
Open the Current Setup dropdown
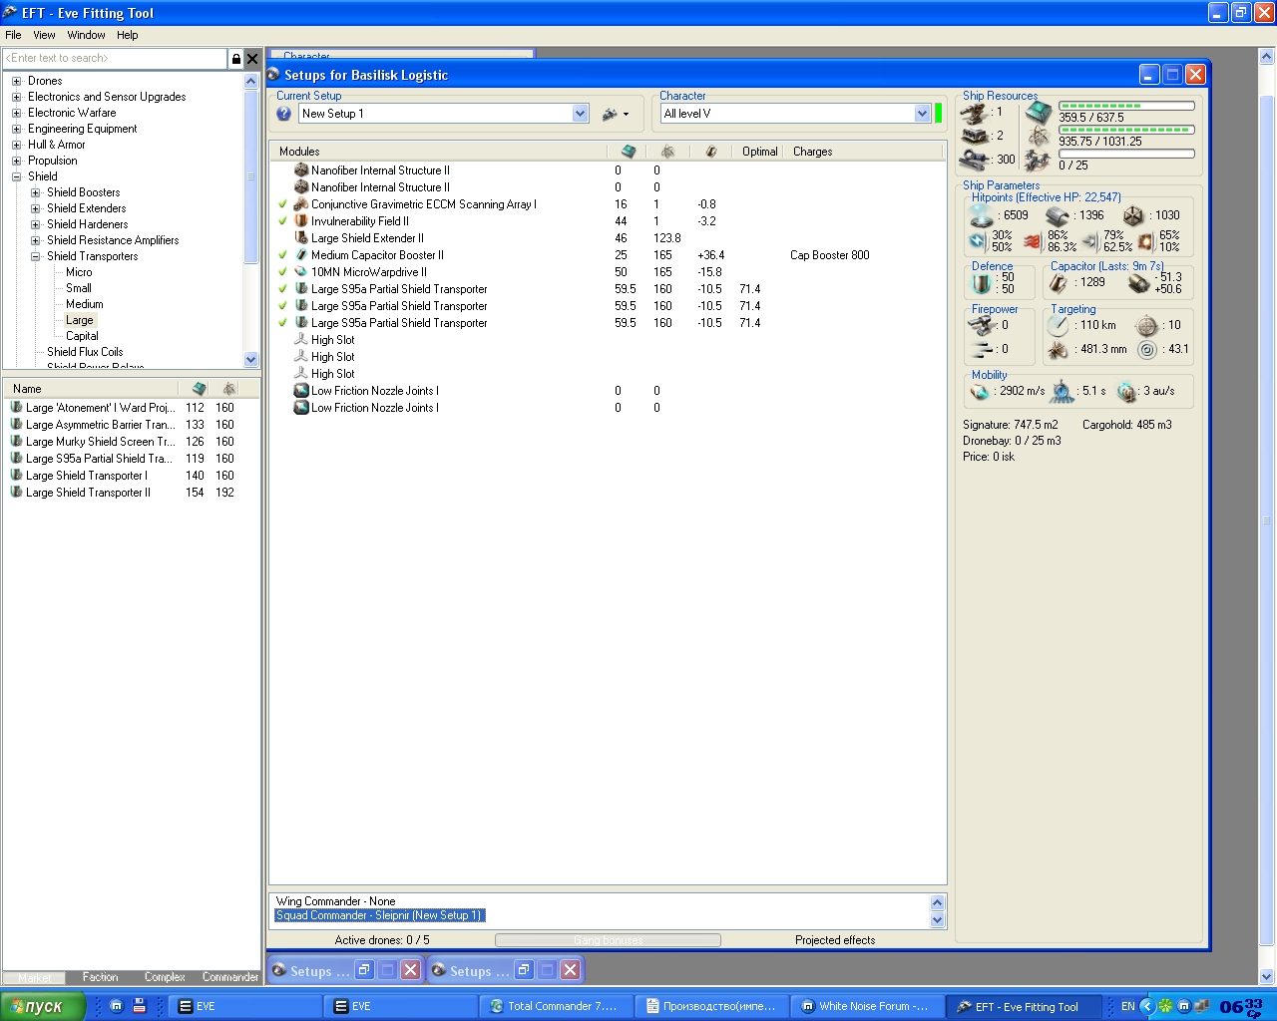(x=581, y=114)
